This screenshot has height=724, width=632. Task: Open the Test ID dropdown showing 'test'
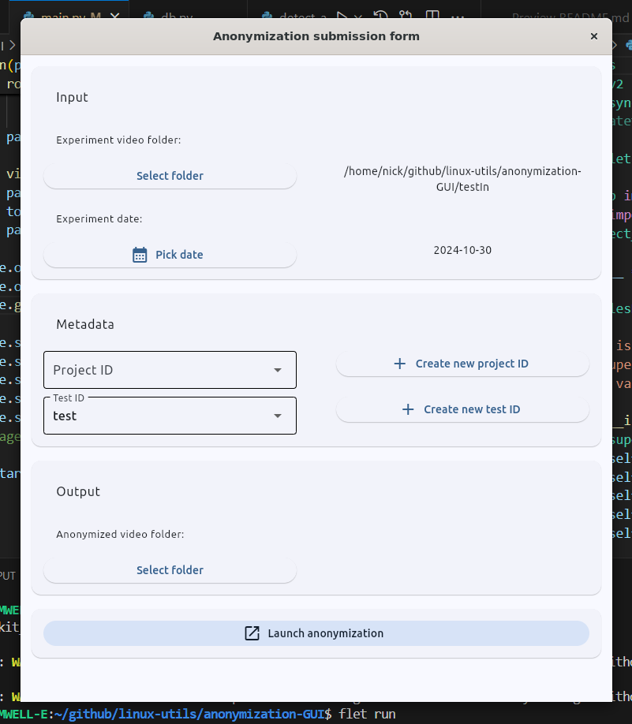tap(170, 416)
